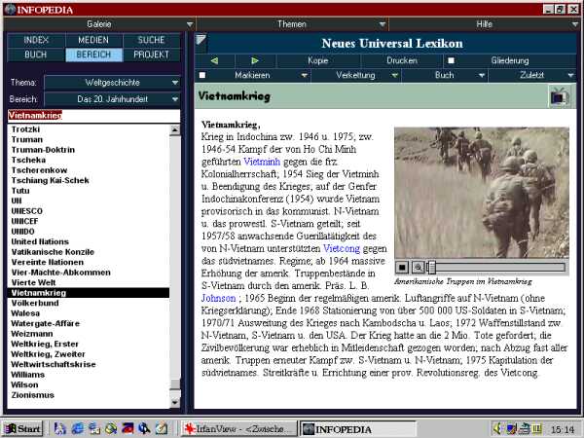This screenshot has width=584, height=438.
Task: Switch to the INDEX tab
Action: pos(36,40)
